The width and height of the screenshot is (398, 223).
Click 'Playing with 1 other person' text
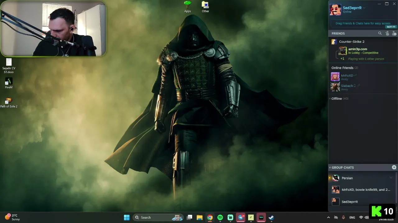(x=366, y=59)
